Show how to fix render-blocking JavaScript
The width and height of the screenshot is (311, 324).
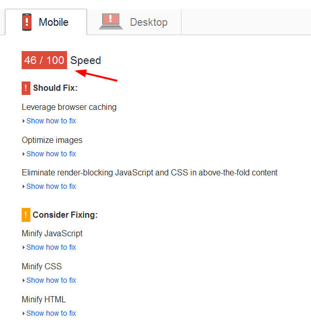(x=51, y=186)
